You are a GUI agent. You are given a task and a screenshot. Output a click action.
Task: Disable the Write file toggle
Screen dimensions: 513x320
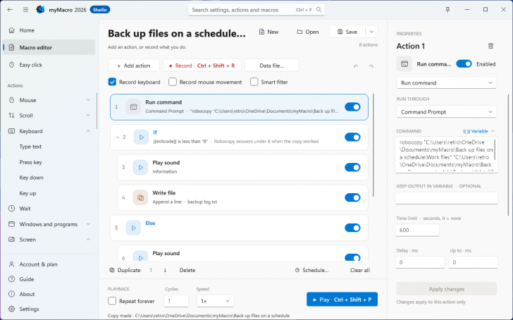click(x=352, y=197)
